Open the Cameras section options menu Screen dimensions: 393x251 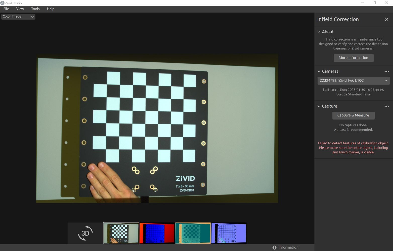[386, 71]
